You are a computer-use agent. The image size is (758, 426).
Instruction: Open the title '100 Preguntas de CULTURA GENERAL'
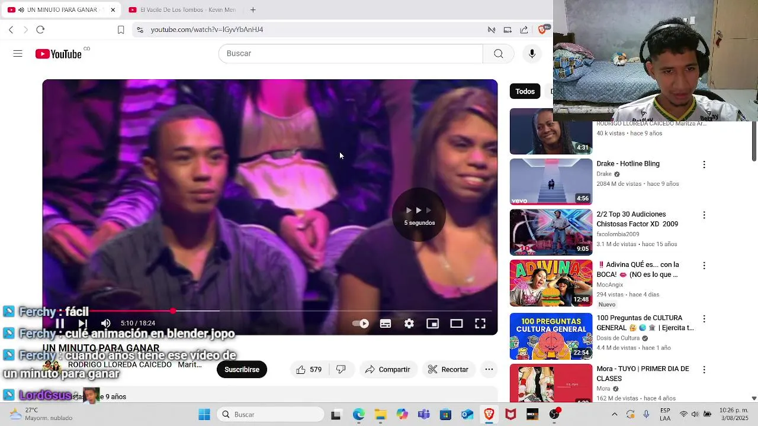(x=645, y=323)
